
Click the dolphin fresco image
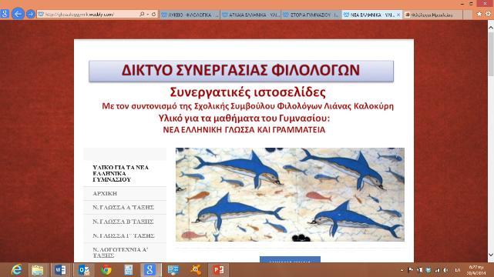click(290, 195)
